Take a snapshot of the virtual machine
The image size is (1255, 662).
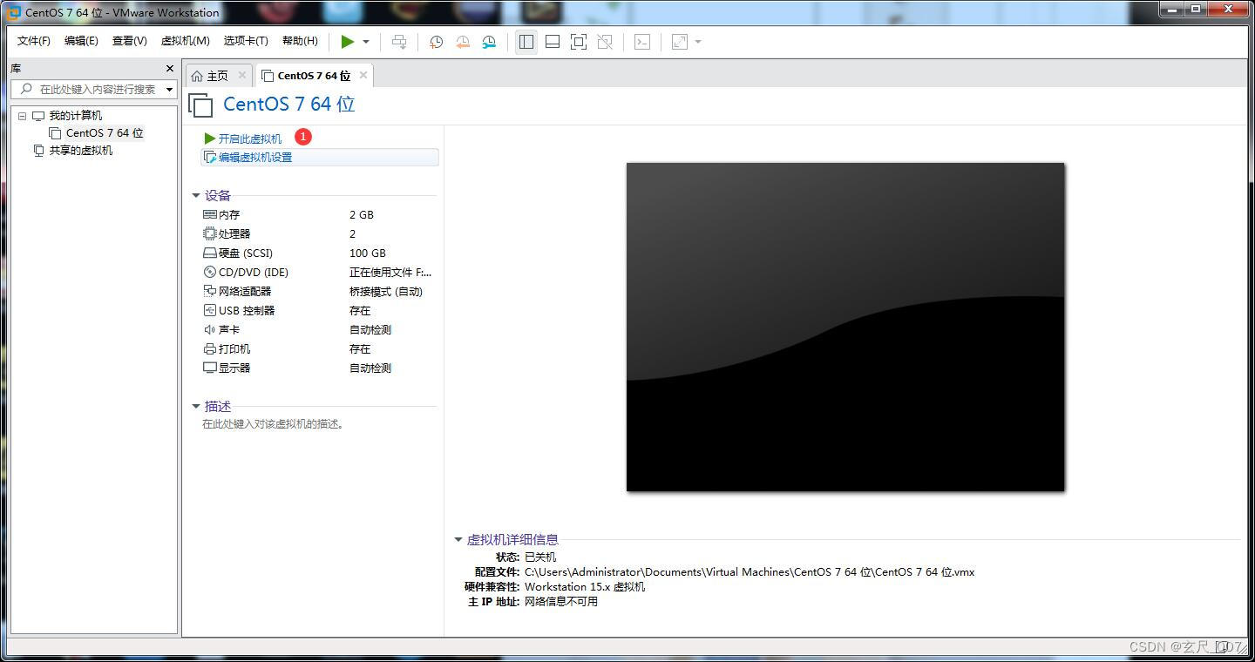(x=437, y=42)
